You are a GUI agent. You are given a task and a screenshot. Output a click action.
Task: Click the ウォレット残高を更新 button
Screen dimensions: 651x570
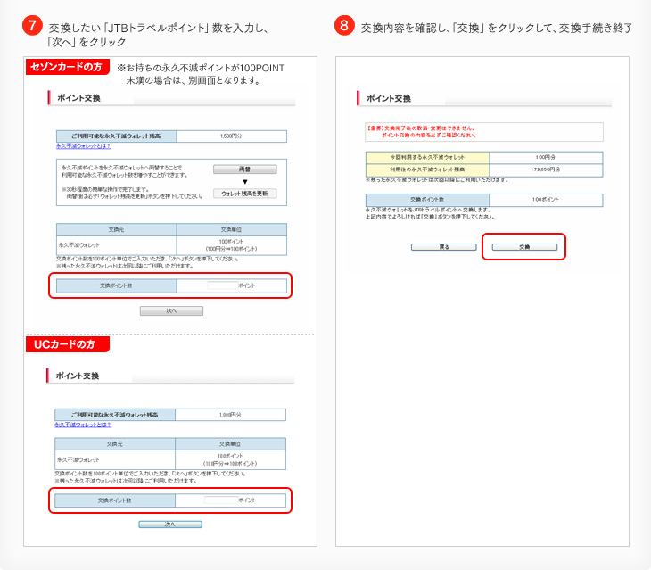point(244,193)
